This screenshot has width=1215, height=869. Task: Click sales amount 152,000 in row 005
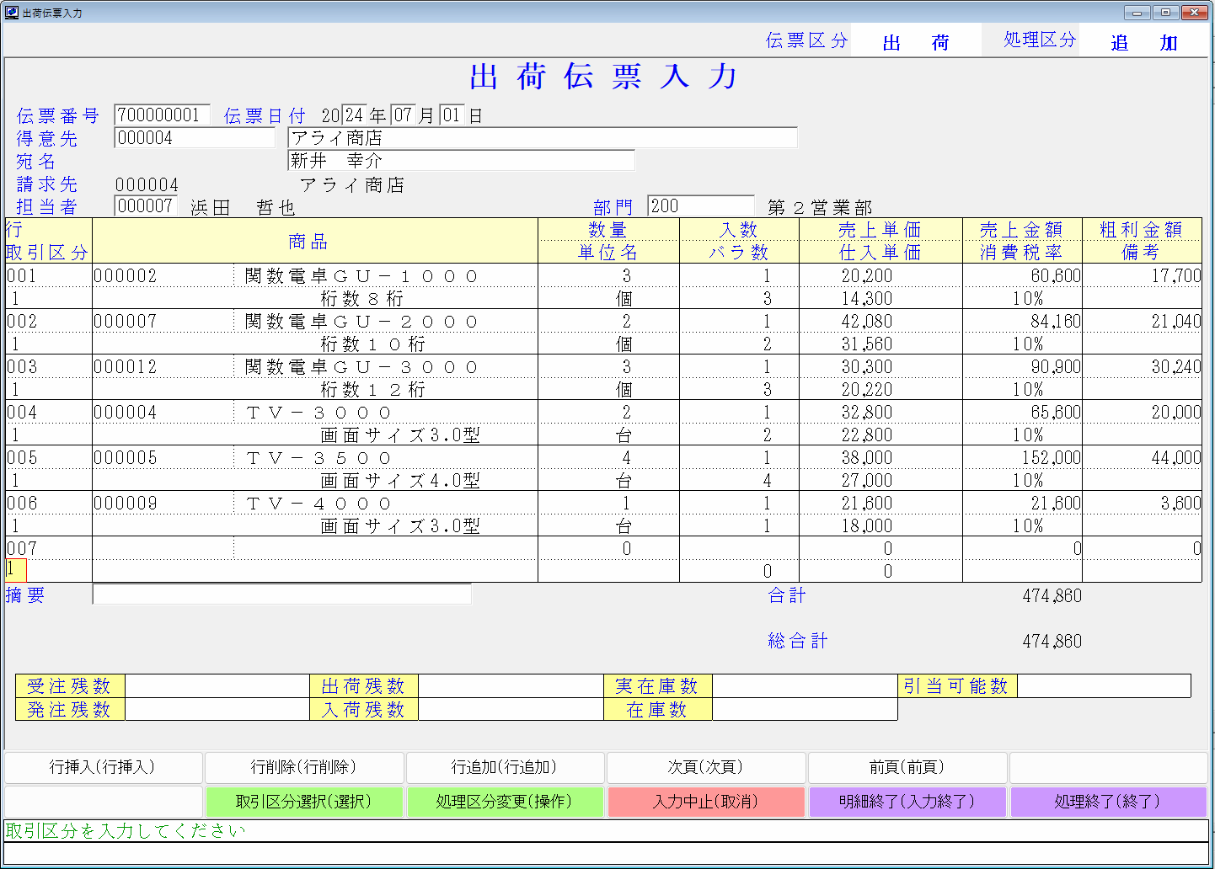click(x=1051, y=458)
